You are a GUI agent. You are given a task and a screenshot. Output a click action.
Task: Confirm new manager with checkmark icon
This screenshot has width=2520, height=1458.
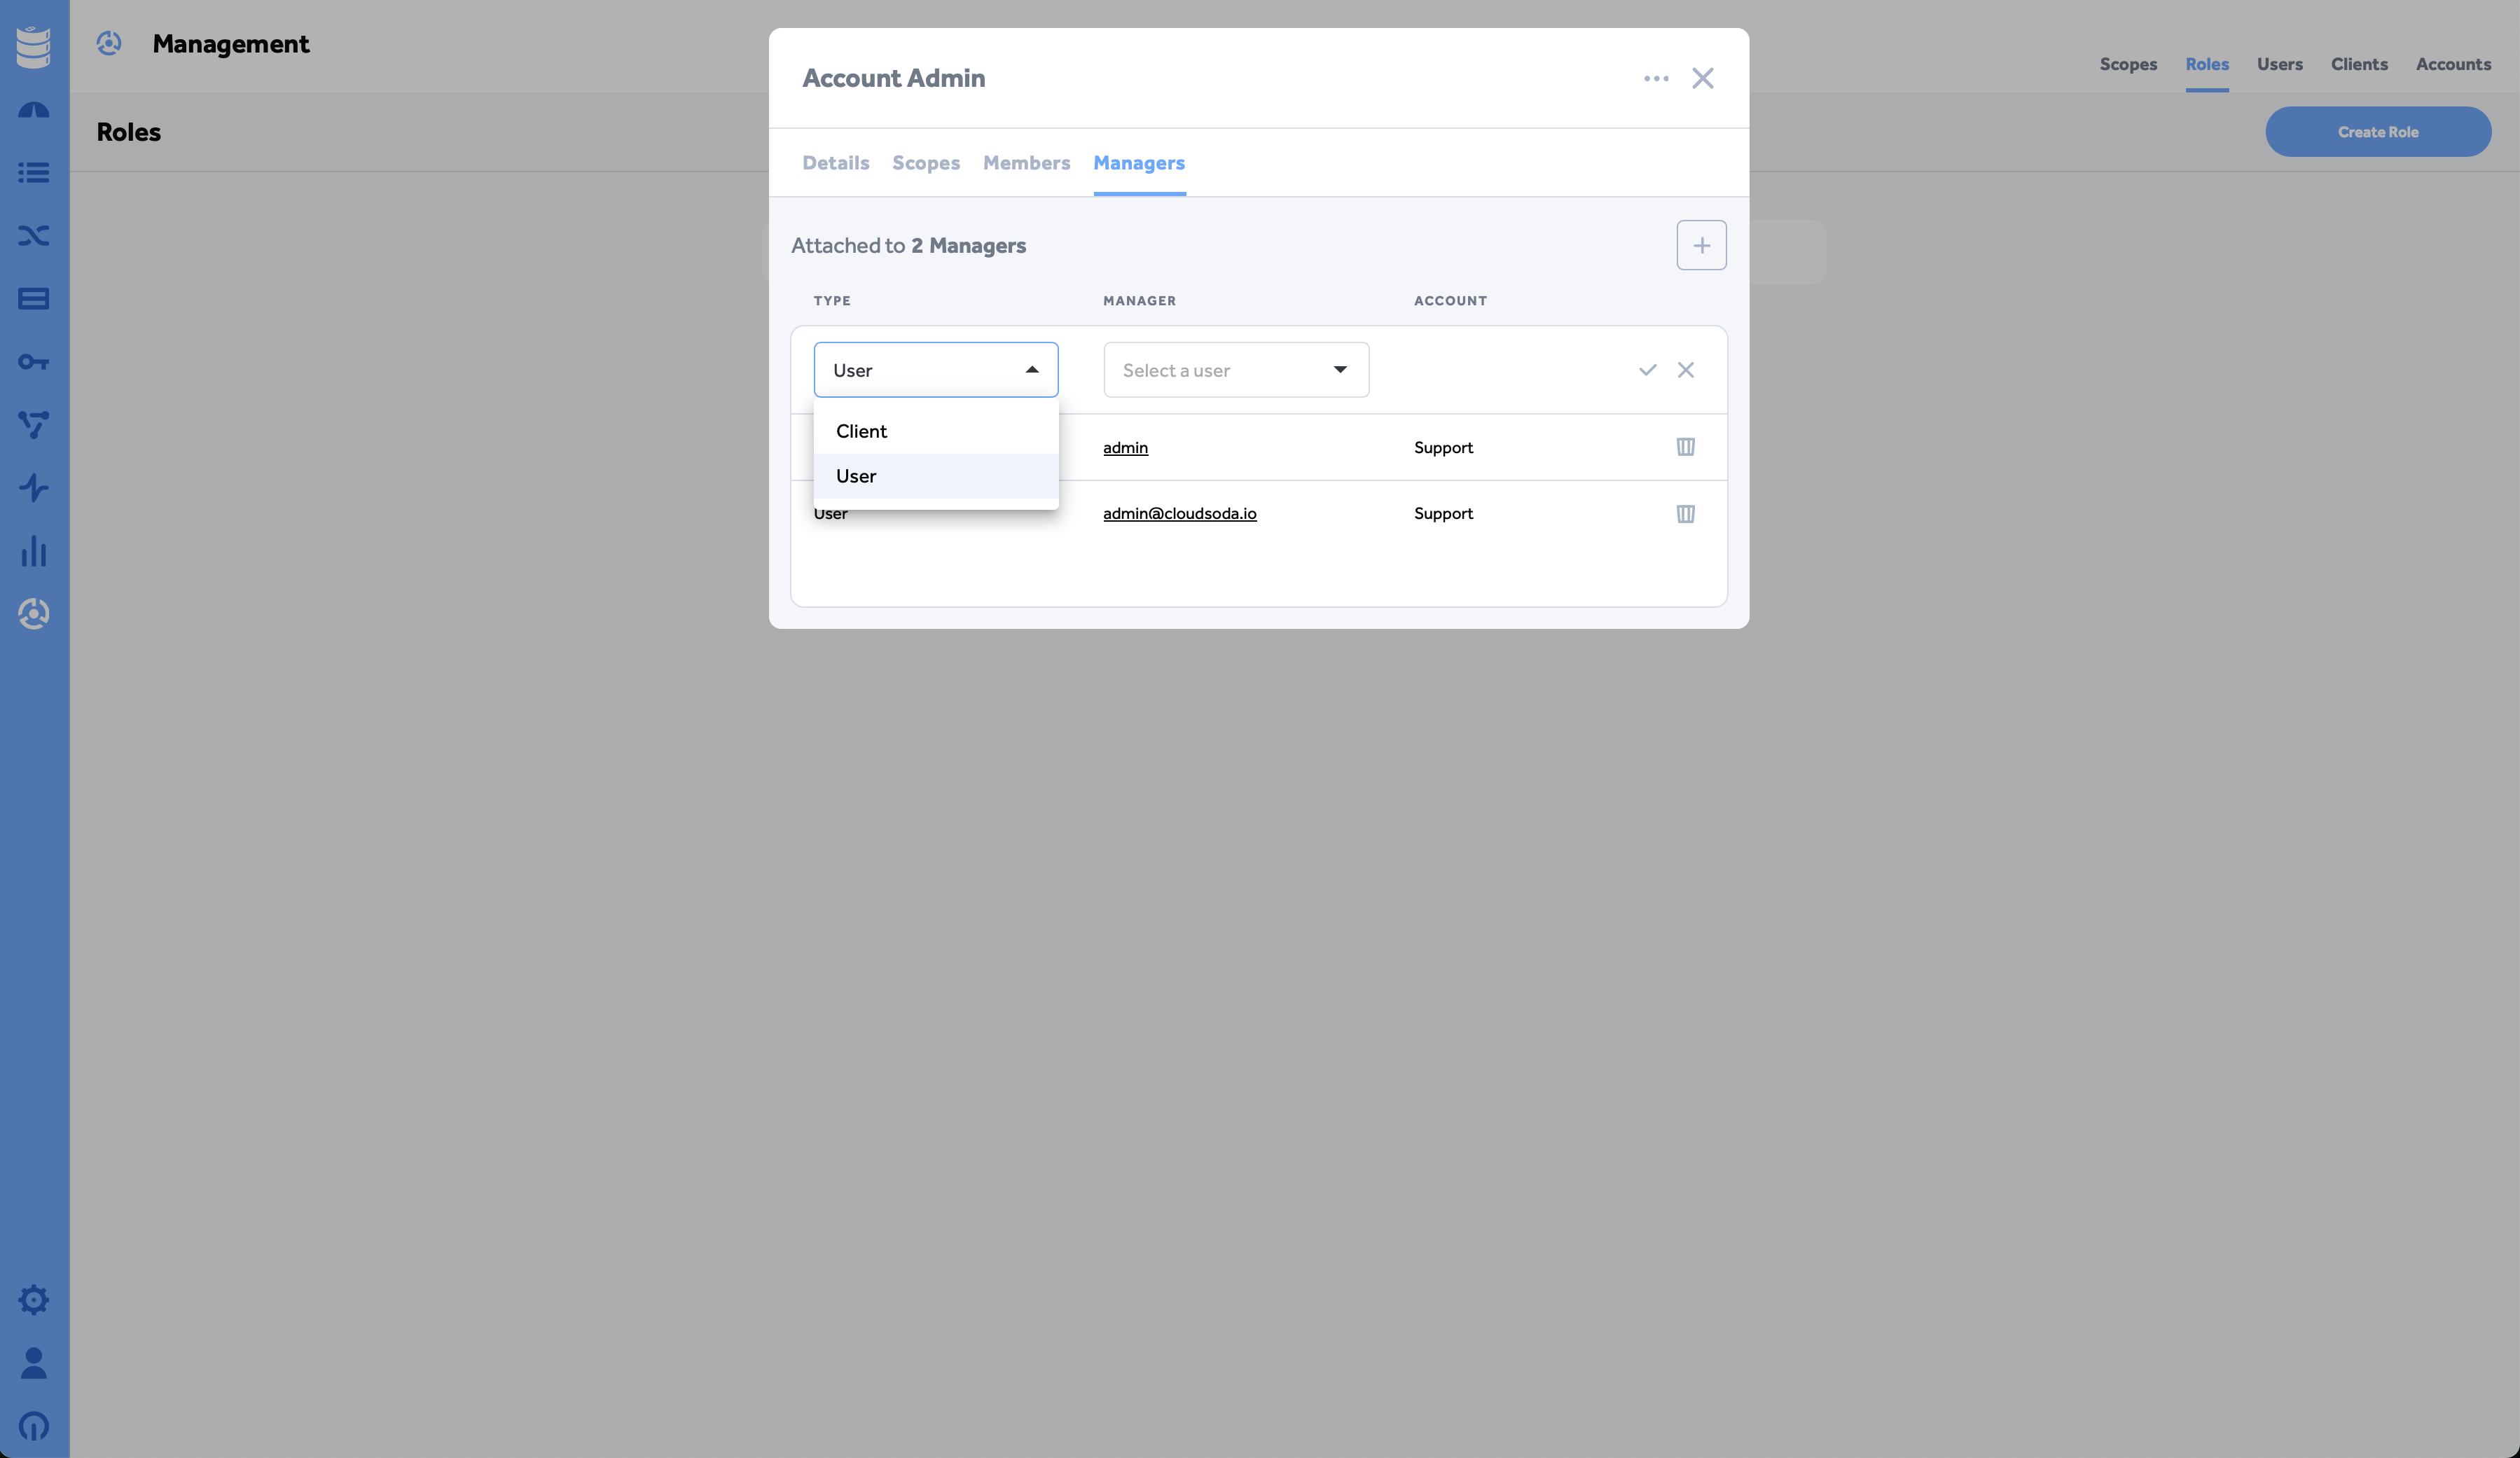pos(1648,370)
